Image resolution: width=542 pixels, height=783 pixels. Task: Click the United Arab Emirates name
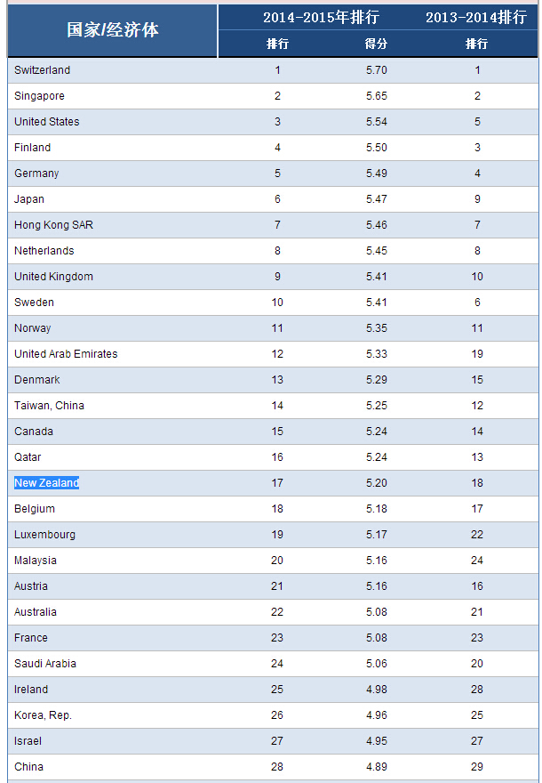66,354
